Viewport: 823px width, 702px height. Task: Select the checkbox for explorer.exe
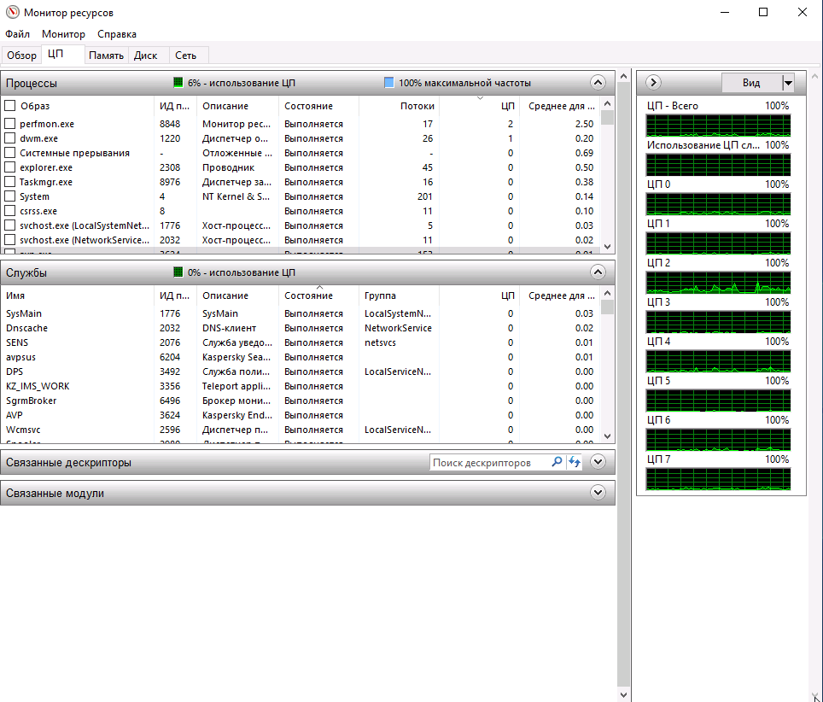(x=10, y=167)
